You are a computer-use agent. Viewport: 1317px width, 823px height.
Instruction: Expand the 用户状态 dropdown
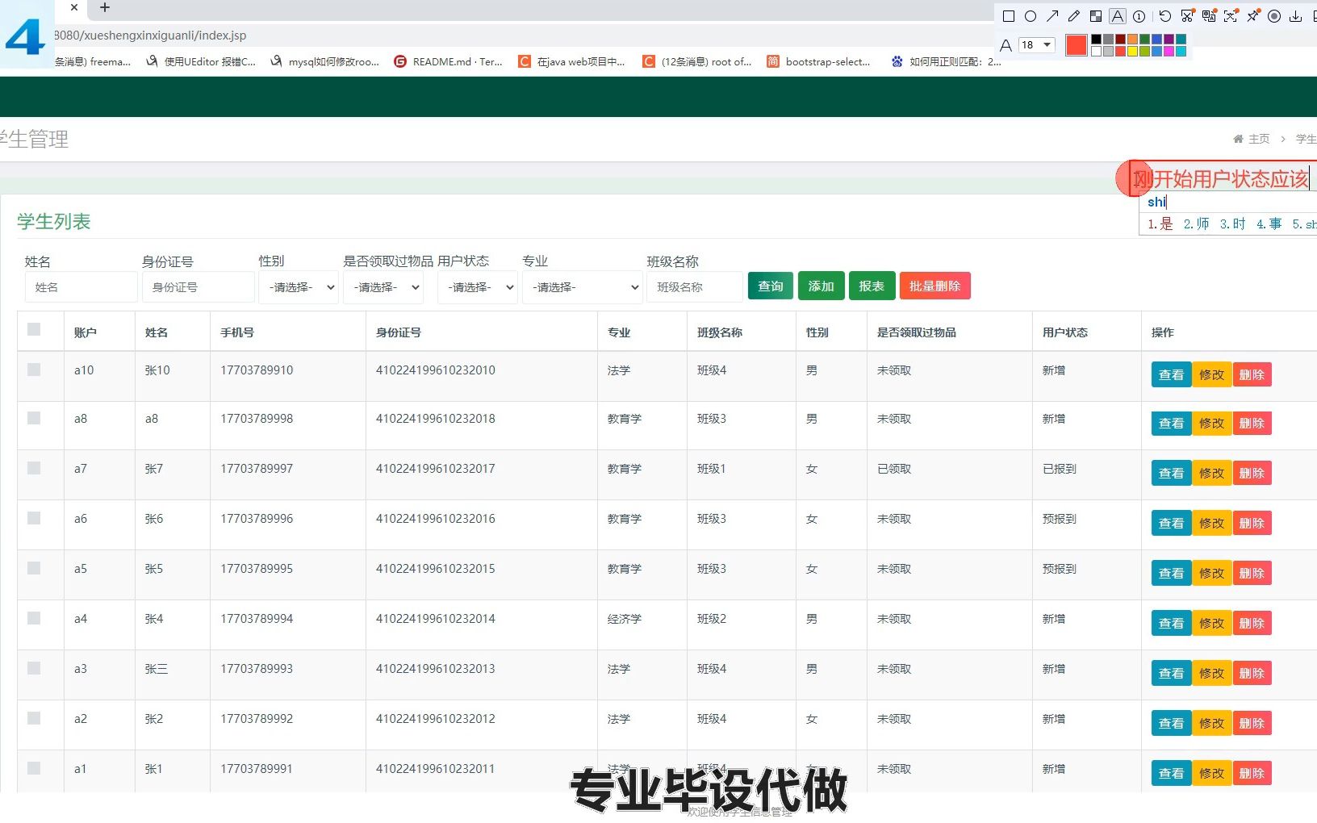477,286
